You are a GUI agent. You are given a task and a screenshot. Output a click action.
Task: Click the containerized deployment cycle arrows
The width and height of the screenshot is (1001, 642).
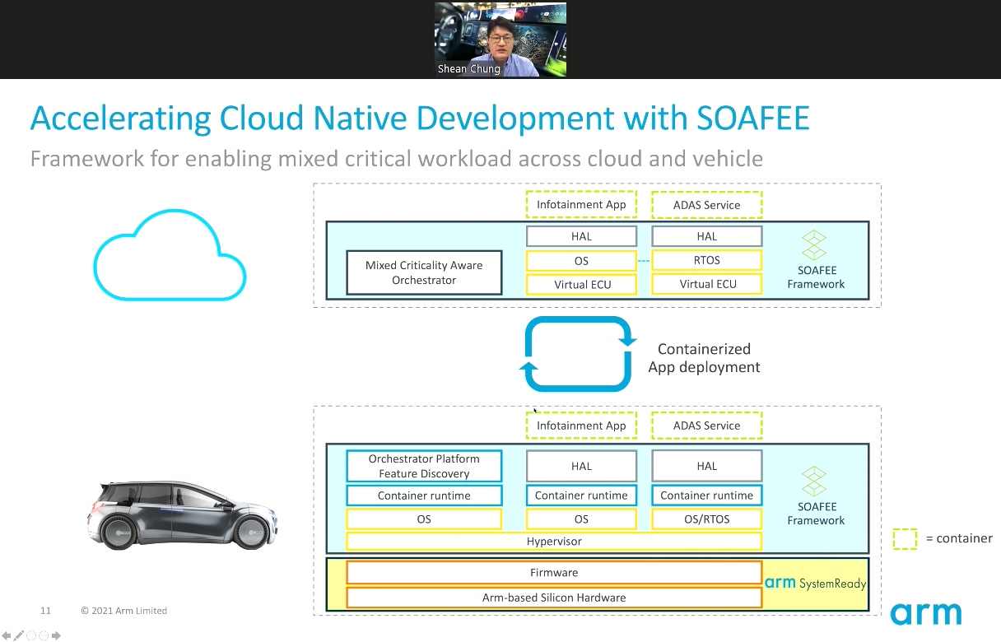[x=580, y=354]
